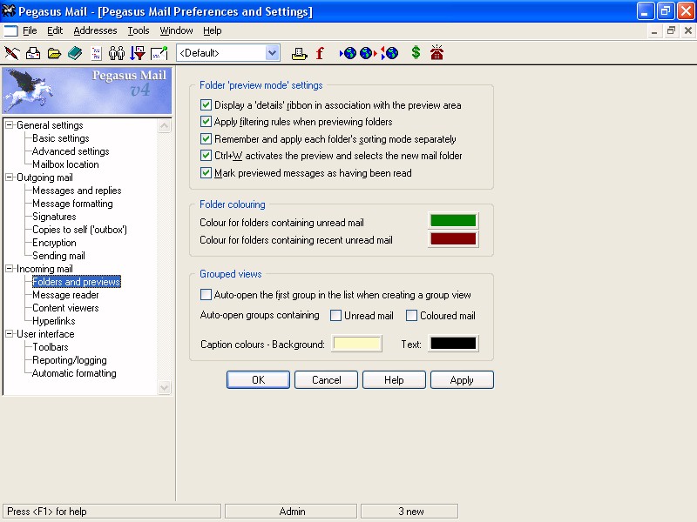Select Toolbars in the tree

[51, 347]
